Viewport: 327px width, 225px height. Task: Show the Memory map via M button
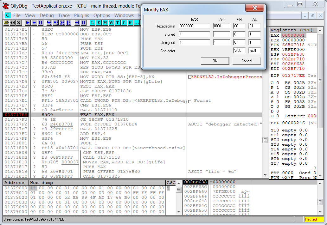click(105, 23)
